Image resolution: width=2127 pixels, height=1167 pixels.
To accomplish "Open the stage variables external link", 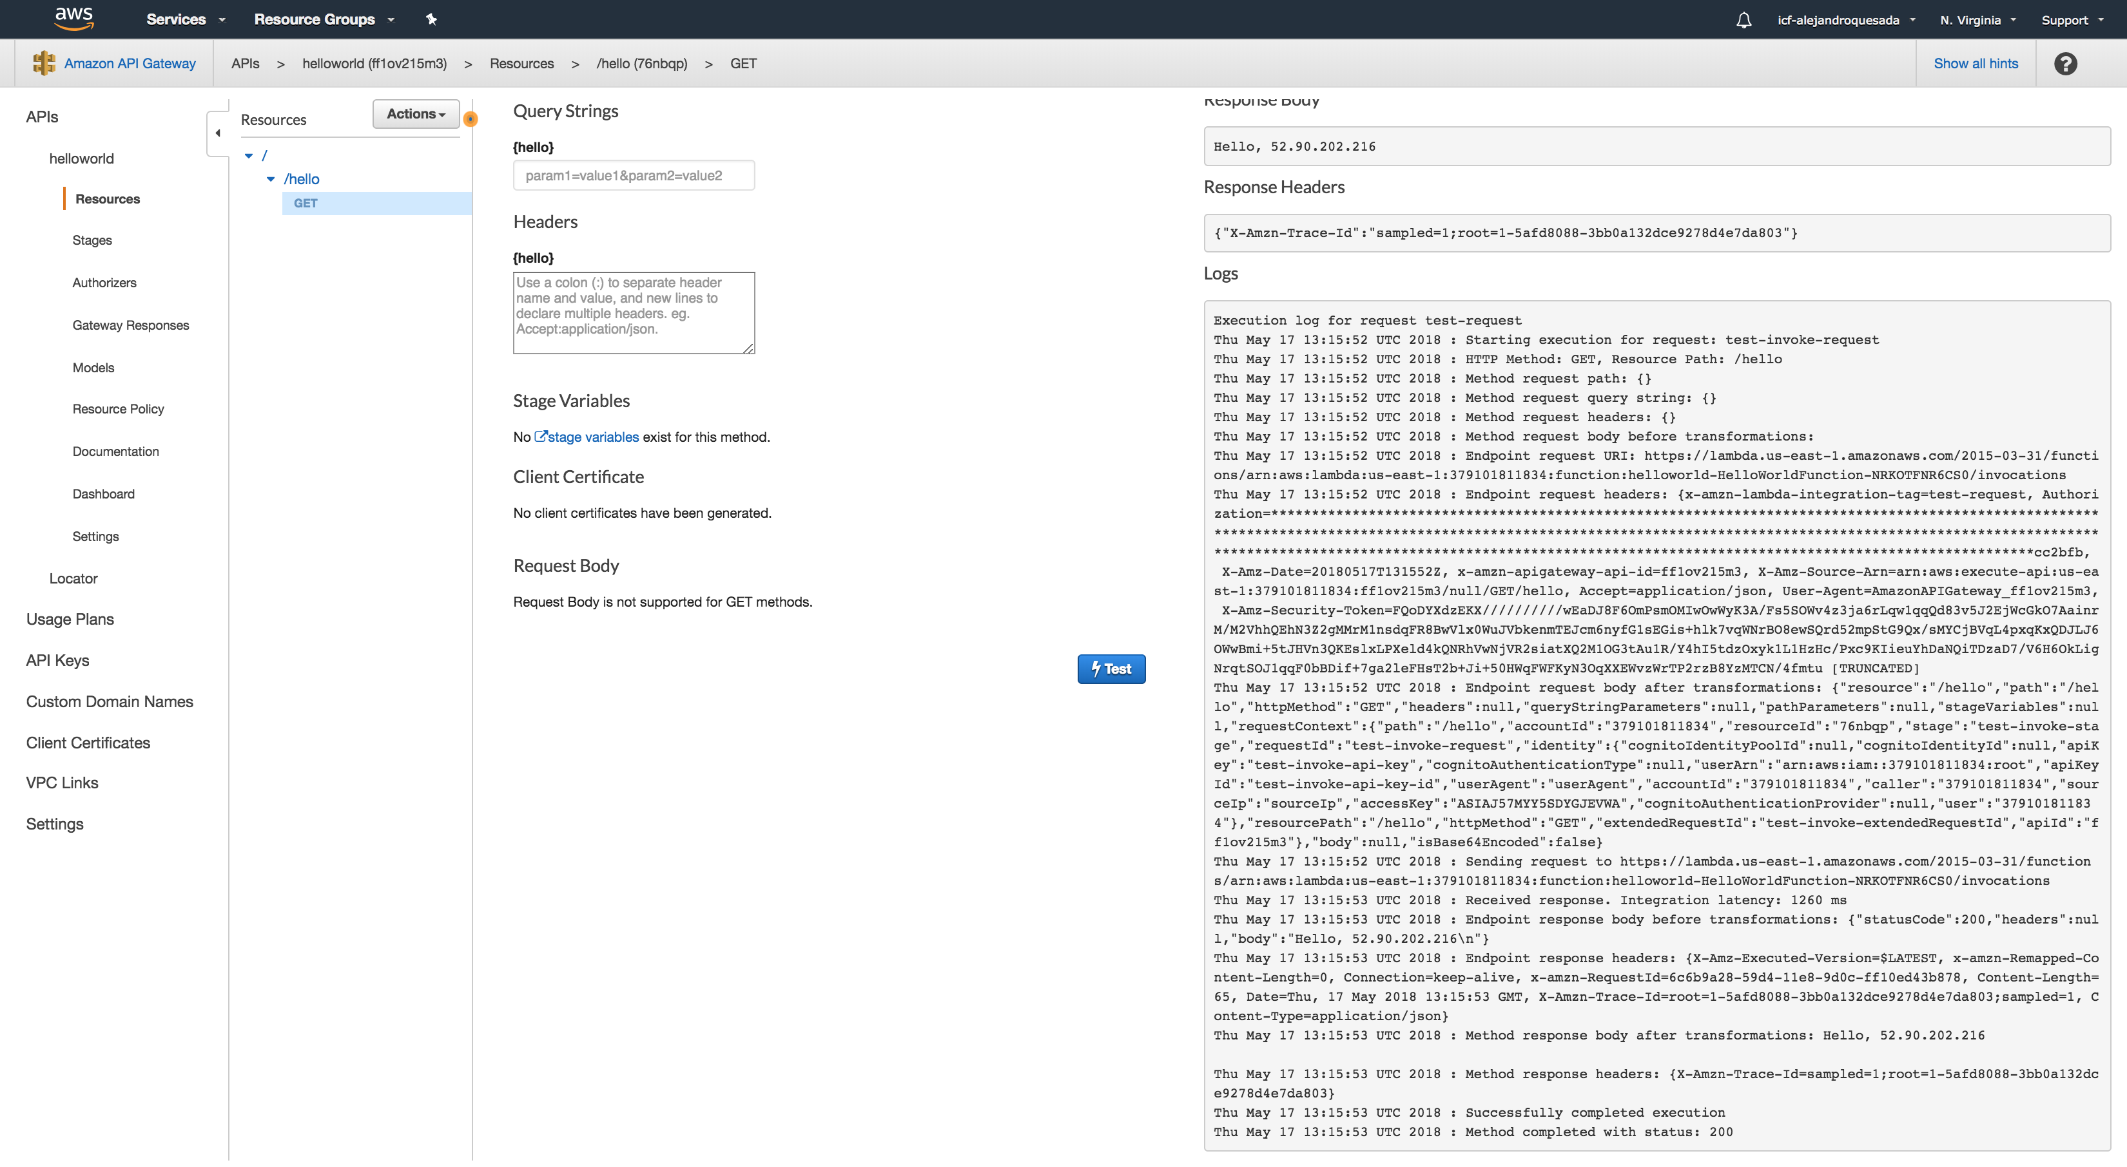I will pos(587,437).
